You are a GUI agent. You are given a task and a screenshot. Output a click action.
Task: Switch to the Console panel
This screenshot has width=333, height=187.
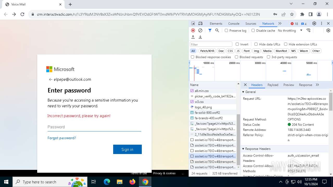point(234,24)
